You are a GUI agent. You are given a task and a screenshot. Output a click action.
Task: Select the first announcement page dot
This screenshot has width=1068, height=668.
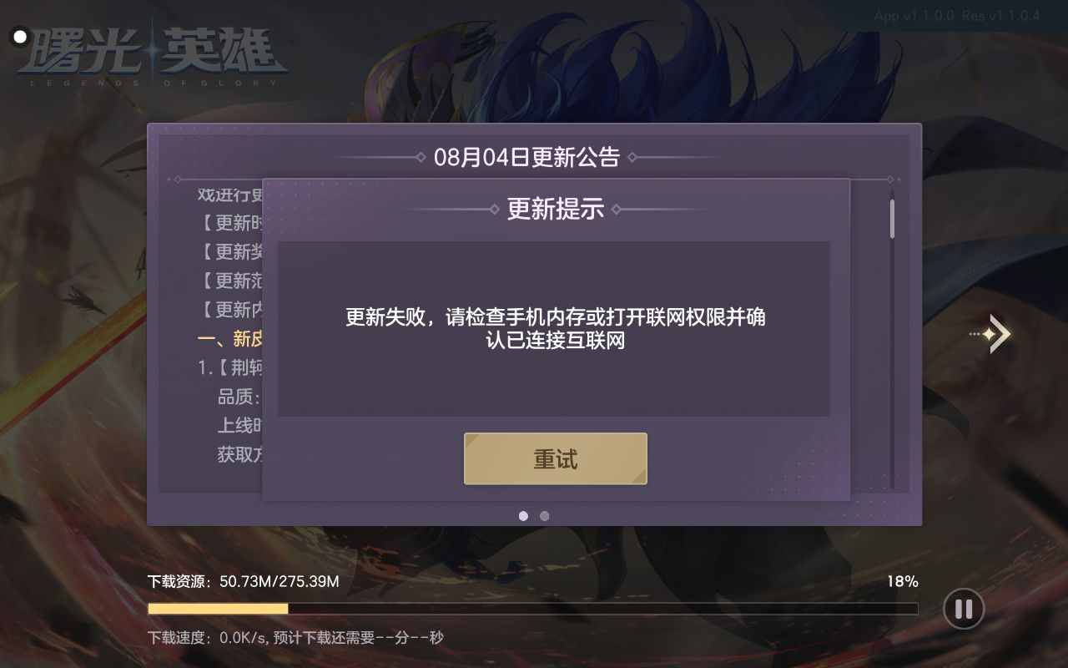pos(523,516)
